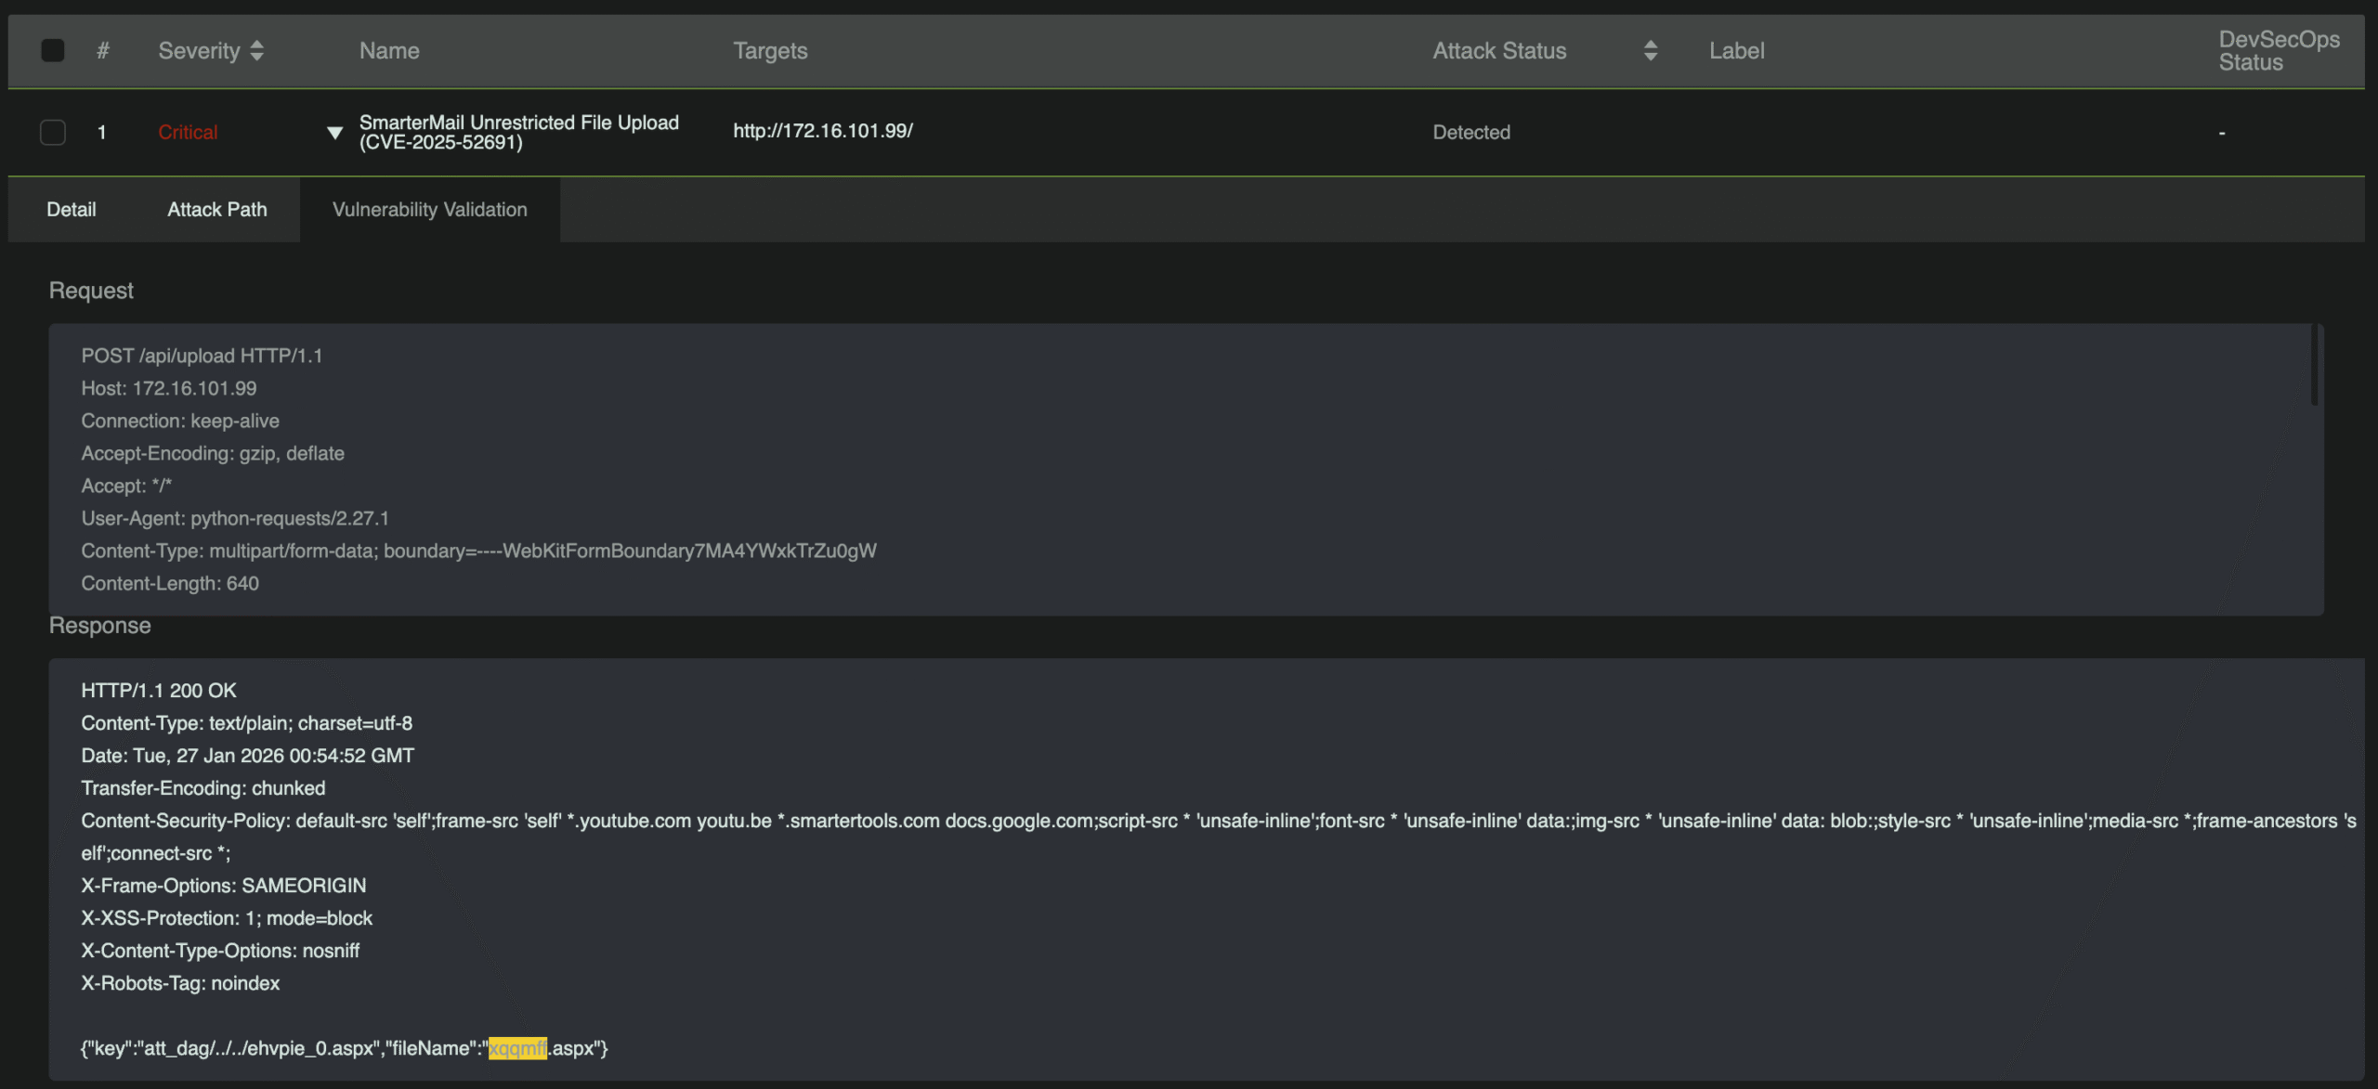Click the DevSecOps Status column header
The image size is (2378, 1089).
coord(2278,51)
